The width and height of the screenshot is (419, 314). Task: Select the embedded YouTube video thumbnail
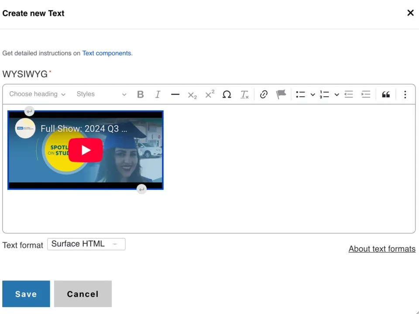(x=85, y=150)
